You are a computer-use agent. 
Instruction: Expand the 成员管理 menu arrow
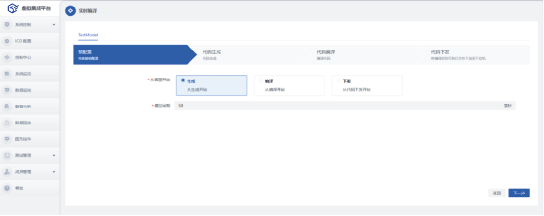click(x=54, y=172)
